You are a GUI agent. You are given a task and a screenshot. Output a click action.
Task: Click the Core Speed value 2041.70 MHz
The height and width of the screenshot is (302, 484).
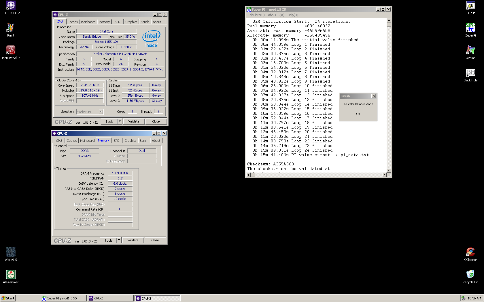tap(90, 85)
